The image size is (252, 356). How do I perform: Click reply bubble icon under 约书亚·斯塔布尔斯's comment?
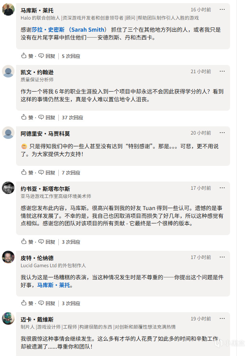[x=41, y=242]
